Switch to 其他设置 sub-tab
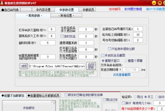Image resolution: width=165 pixels, height=111 pixels. point(66,16)
